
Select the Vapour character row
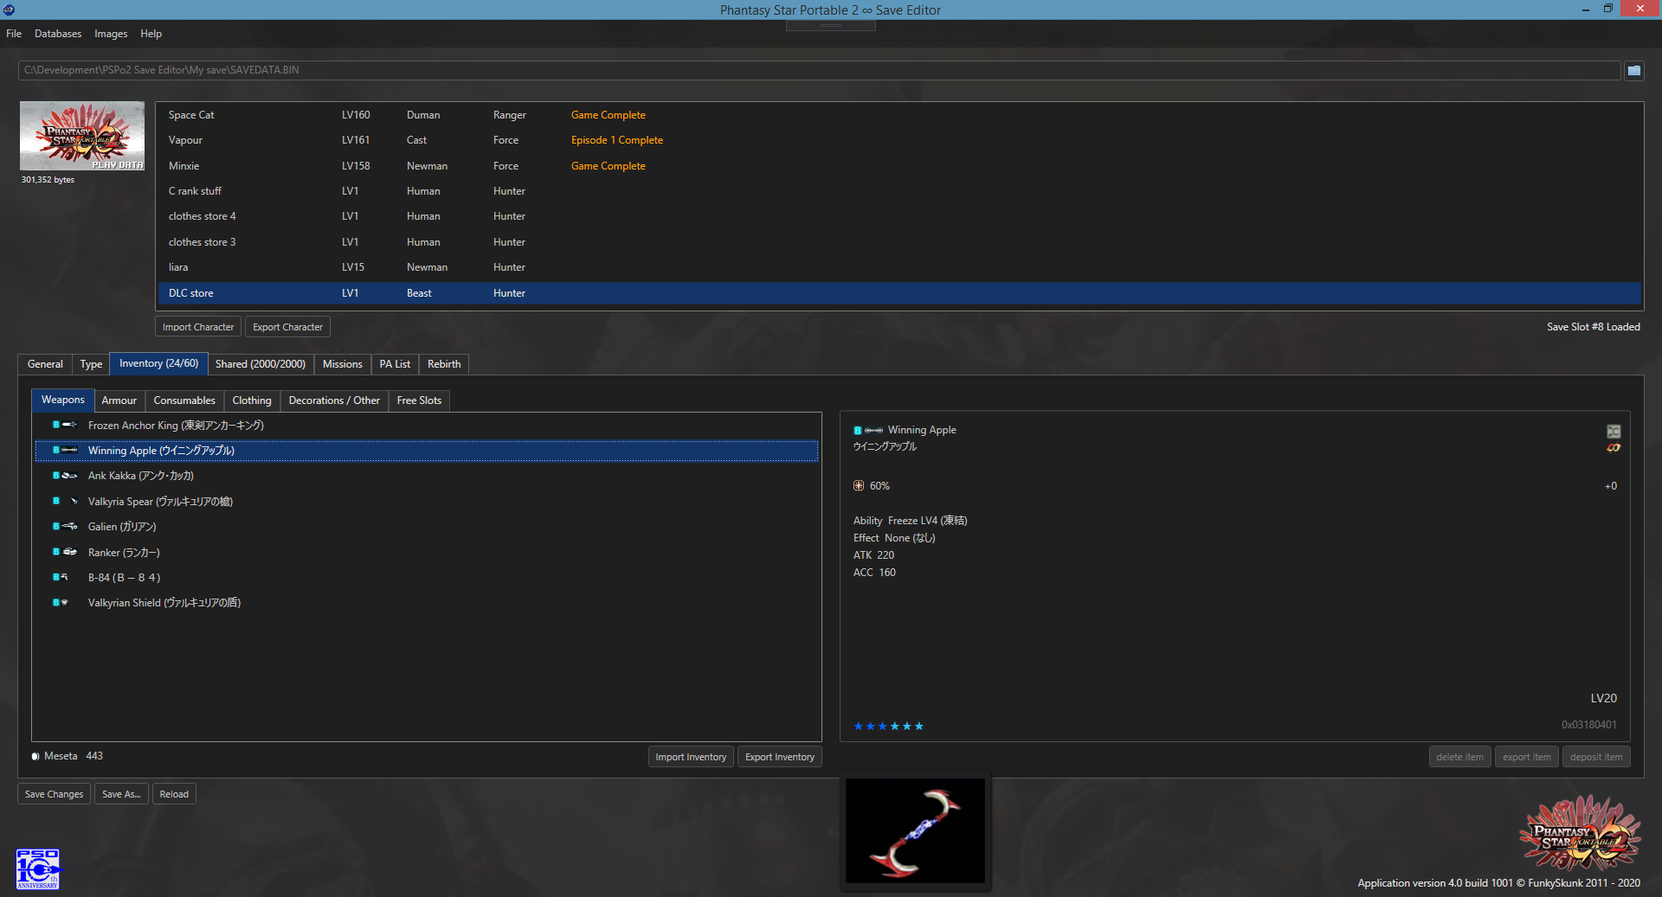899,140
